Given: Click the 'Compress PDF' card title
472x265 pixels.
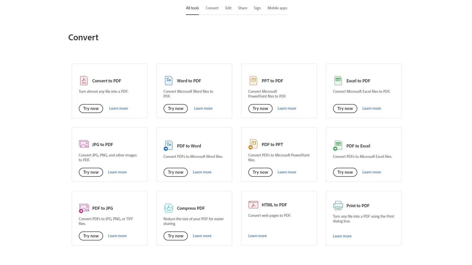Looking at the screenshot, I should coord(191,208).
